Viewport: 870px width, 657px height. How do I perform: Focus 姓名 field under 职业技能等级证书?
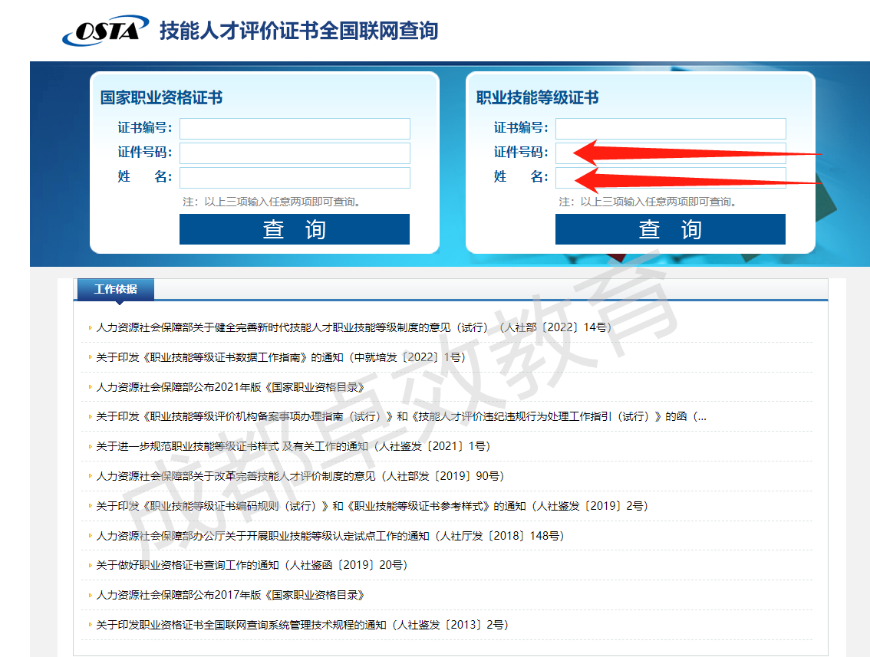[x=670, y=178]
